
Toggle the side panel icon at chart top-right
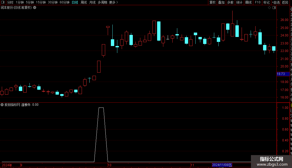tap(274, 8)
